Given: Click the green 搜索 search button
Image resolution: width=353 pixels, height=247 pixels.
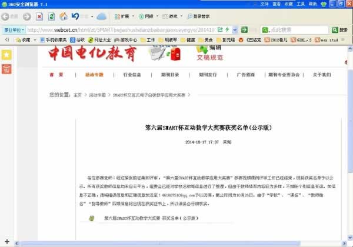Looking at the screenshot, I should click(x=340, y=29).
